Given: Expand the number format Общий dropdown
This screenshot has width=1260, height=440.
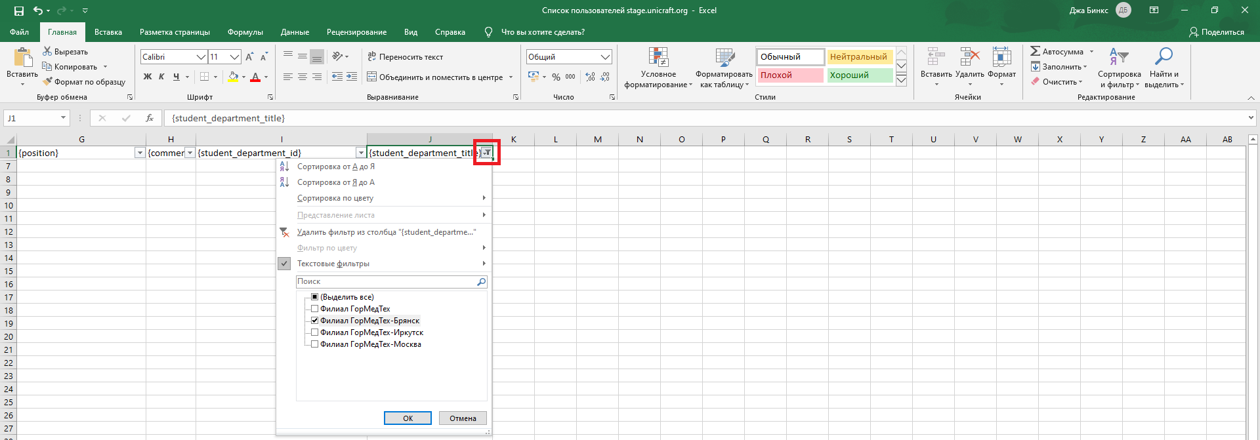Looking at the screenshot, I should tap(605, 57).
